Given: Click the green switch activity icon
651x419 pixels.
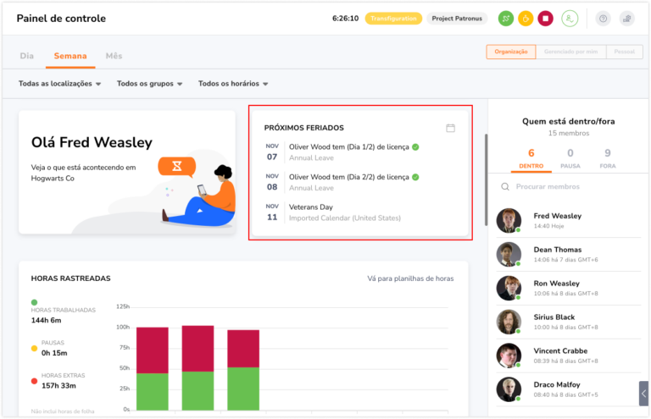Looking at the screenshot, I should pyautogui.click(x=505, y=19).
